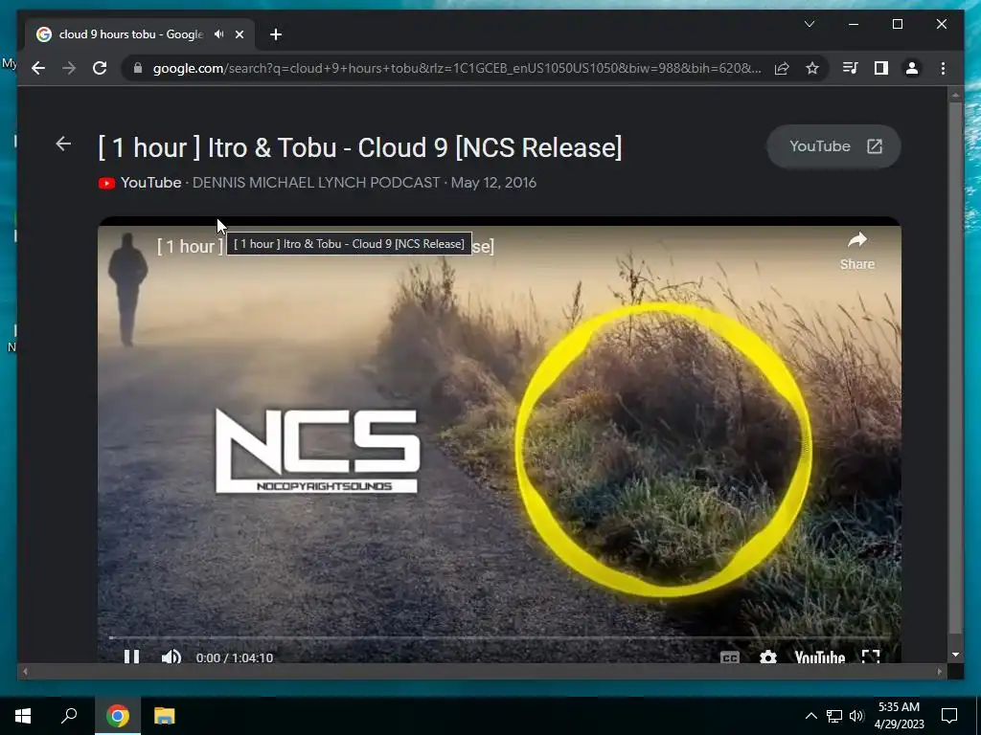Screen dimensions: 981x735
Task: Open the system volume tray icon
Action: (x=856, y=716)
